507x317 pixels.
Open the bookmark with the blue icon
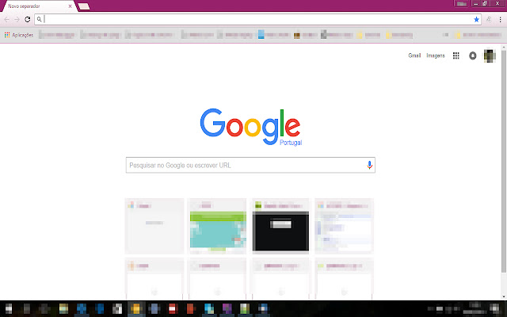click(273, 35)
